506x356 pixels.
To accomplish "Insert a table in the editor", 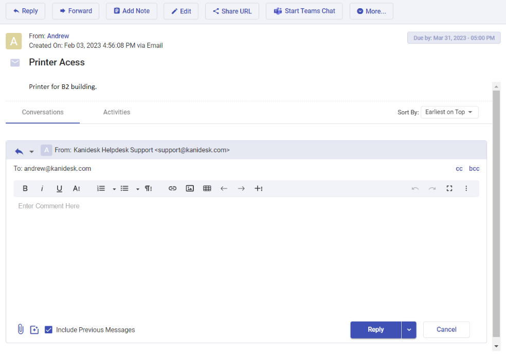I will pyautogui.click(x=207, y=189).
